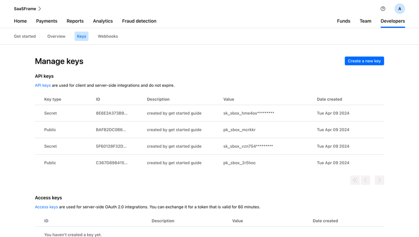
Task: Click the Public type in the C367D898415 row
Action: tap(50, 163)
